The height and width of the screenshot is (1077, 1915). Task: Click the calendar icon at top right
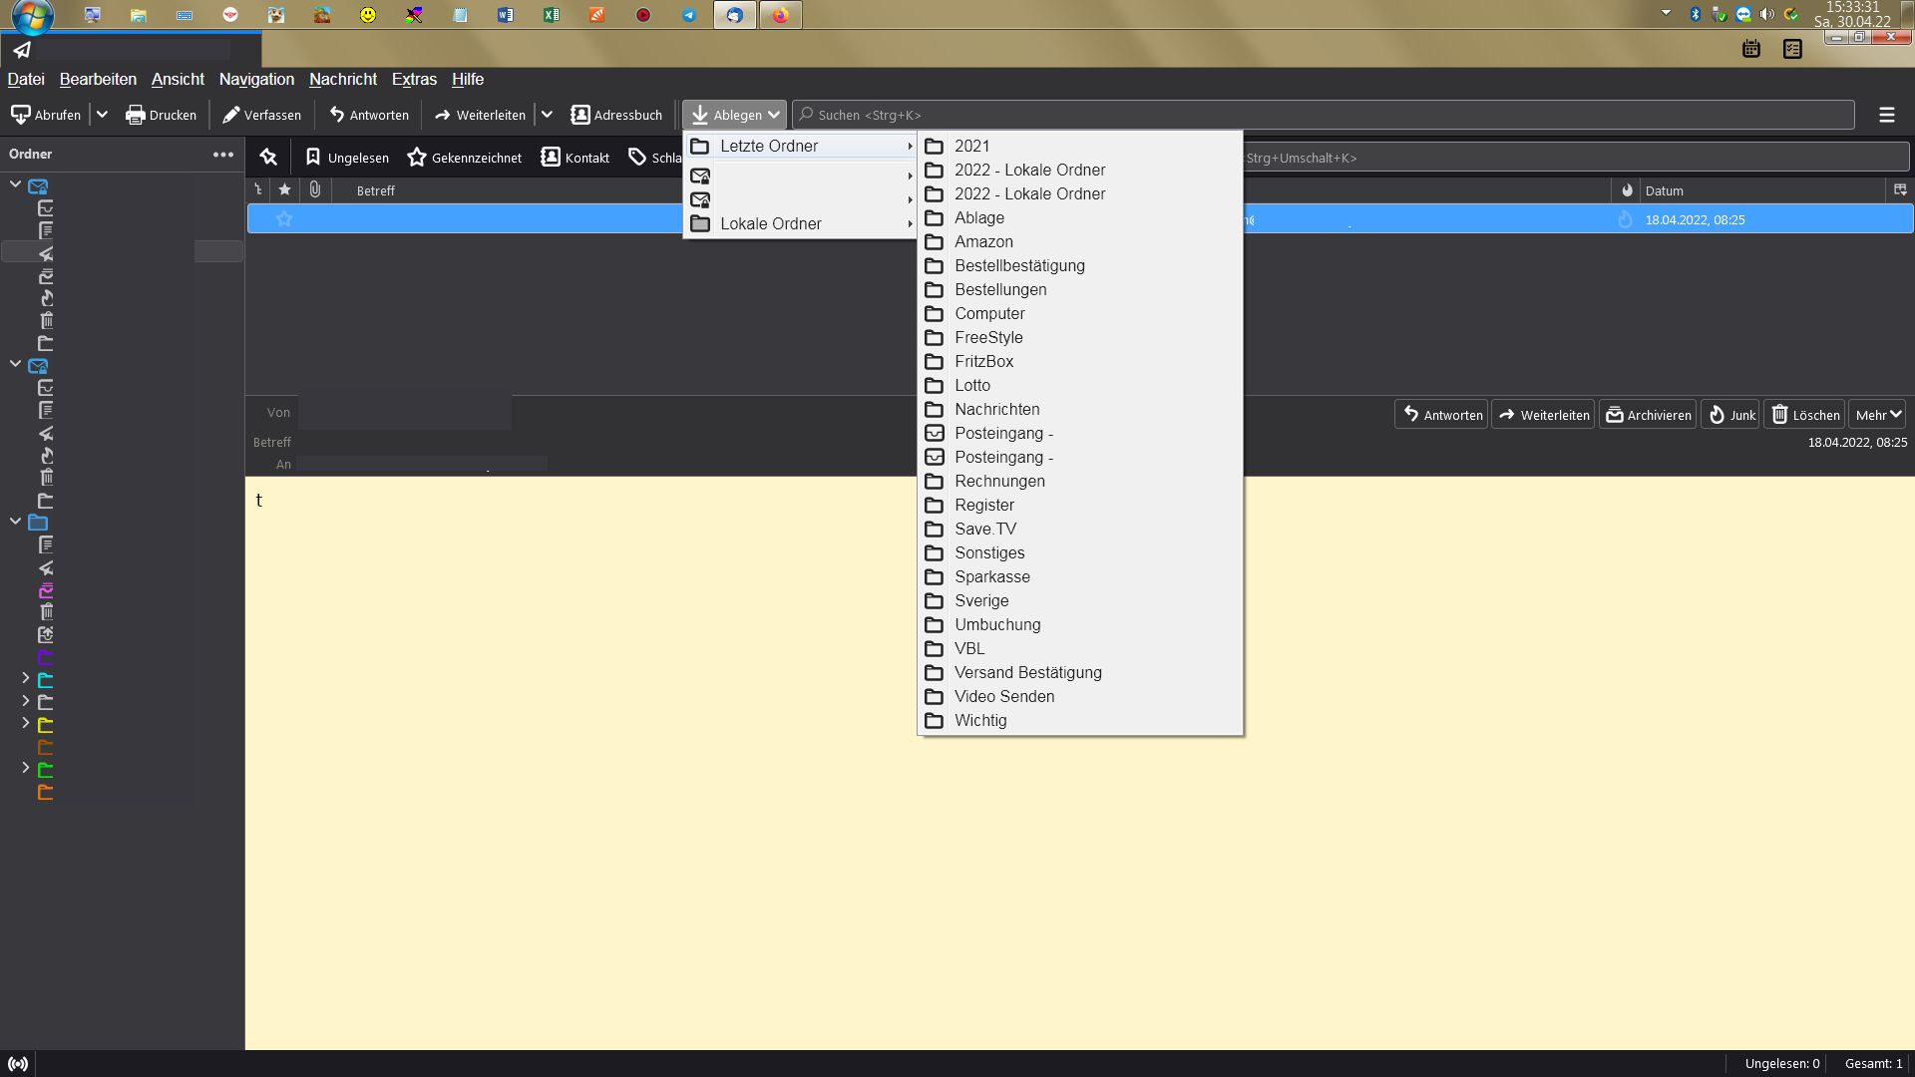pos(1750,49)
